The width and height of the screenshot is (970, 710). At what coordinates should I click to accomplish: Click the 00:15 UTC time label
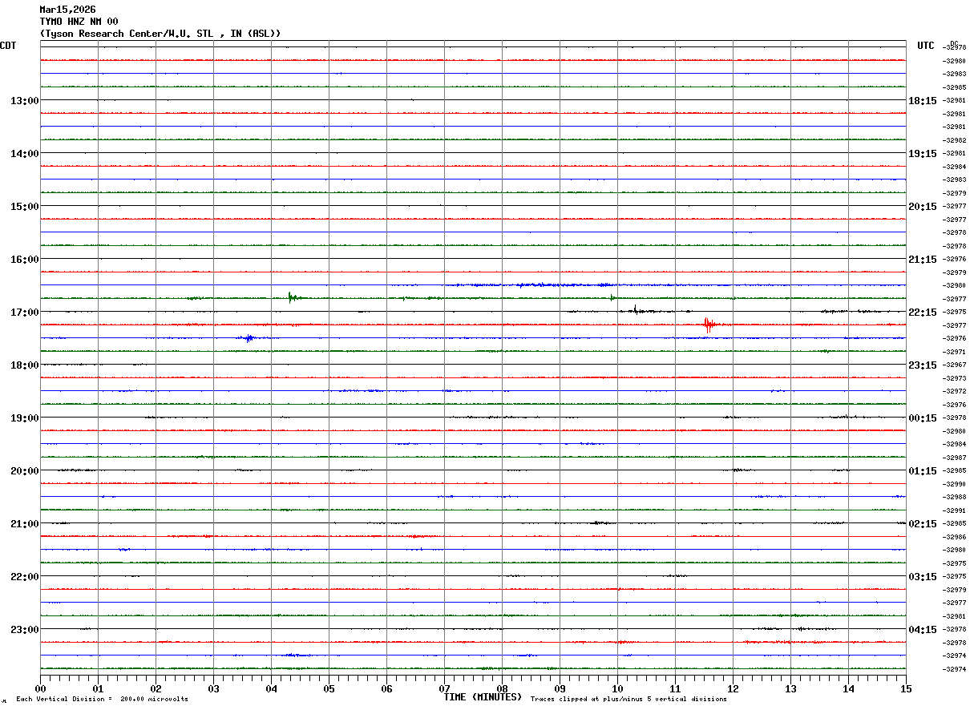click(923, 418)
